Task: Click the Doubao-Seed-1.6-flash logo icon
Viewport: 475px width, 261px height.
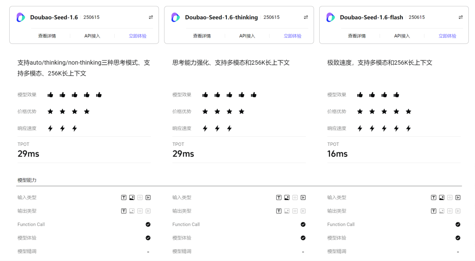Action: coord(330,17)
